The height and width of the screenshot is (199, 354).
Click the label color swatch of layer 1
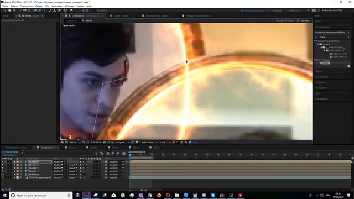pos(17,162)
